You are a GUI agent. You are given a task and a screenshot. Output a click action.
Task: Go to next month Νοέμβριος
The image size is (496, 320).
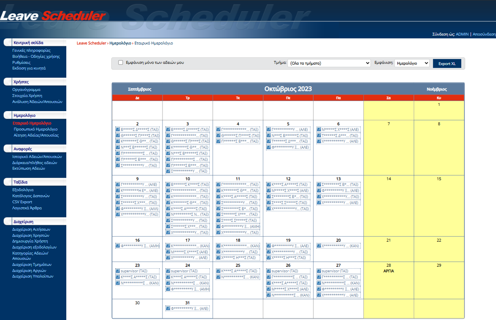point(437,89)
